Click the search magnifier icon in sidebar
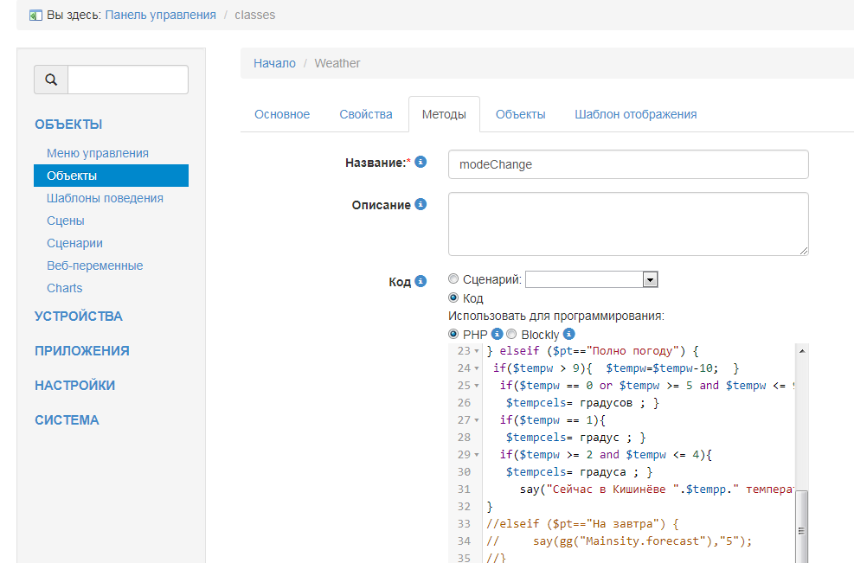The height and width of the screenshot is (563, 854). point(51,80)
